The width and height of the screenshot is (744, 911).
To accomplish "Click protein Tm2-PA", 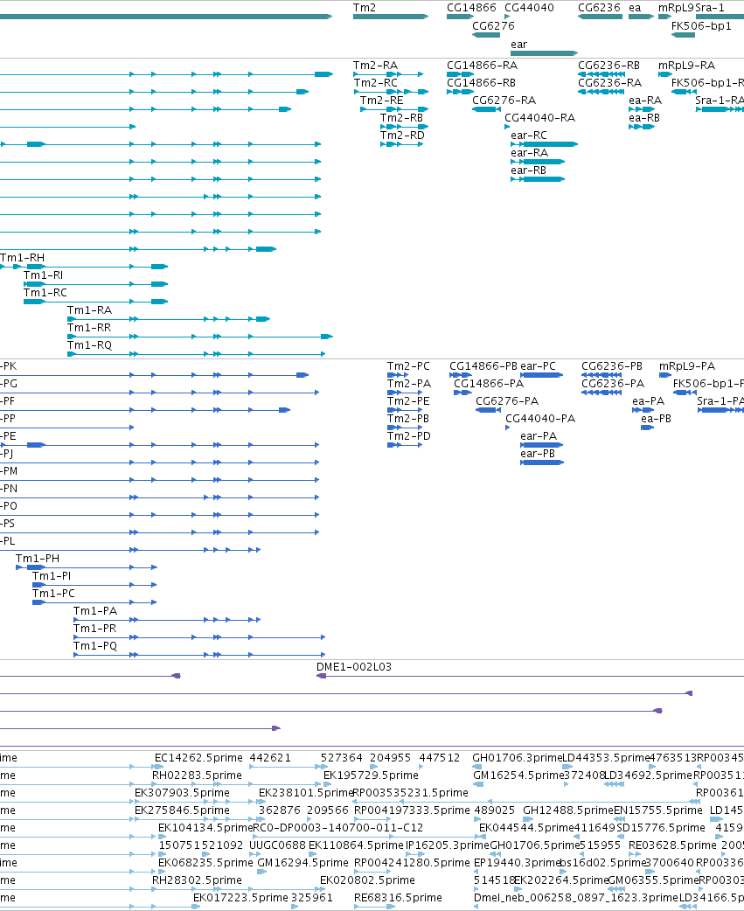I will (409, 384).
